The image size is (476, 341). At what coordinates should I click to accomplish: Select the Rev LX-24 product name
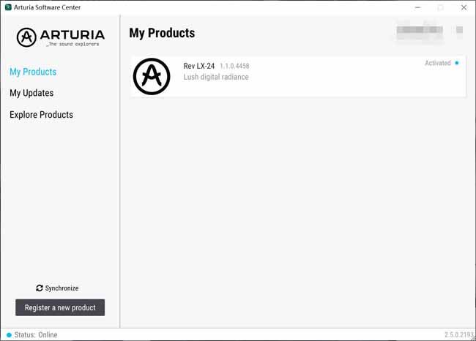click(x=199, y=66)
